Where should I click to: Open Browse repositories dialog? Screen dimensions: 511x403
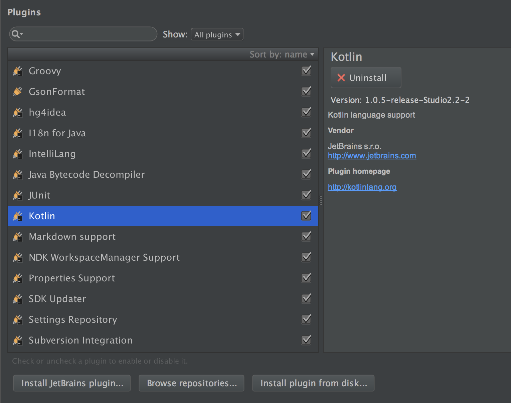point(191,383)
